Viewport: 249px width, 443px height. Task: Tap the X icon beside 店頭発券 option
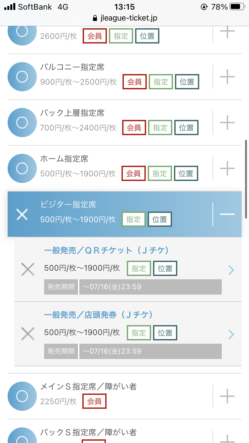tap(28, 333)
